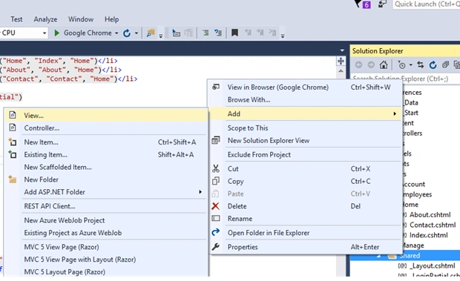460x281 pixels.
Task: Expand the Google Chrome browser dropdown arrow
Action: tap(116, 33)
